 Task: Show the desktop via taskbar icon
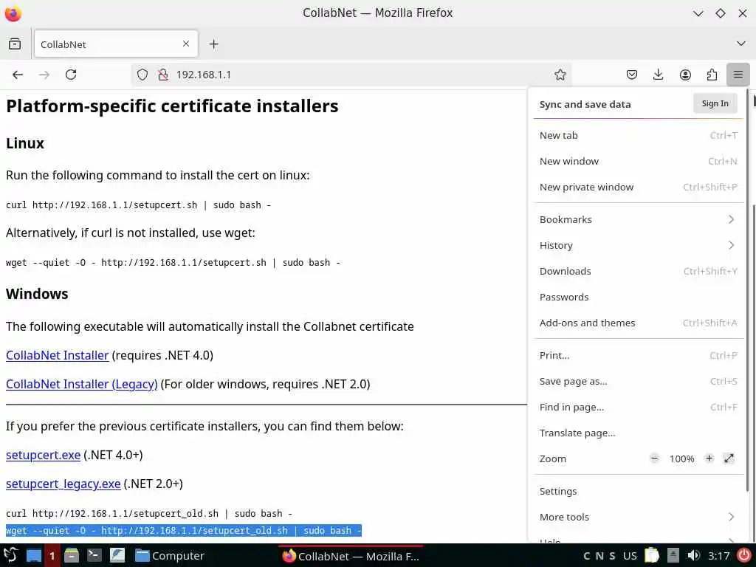tap(34, 555)
